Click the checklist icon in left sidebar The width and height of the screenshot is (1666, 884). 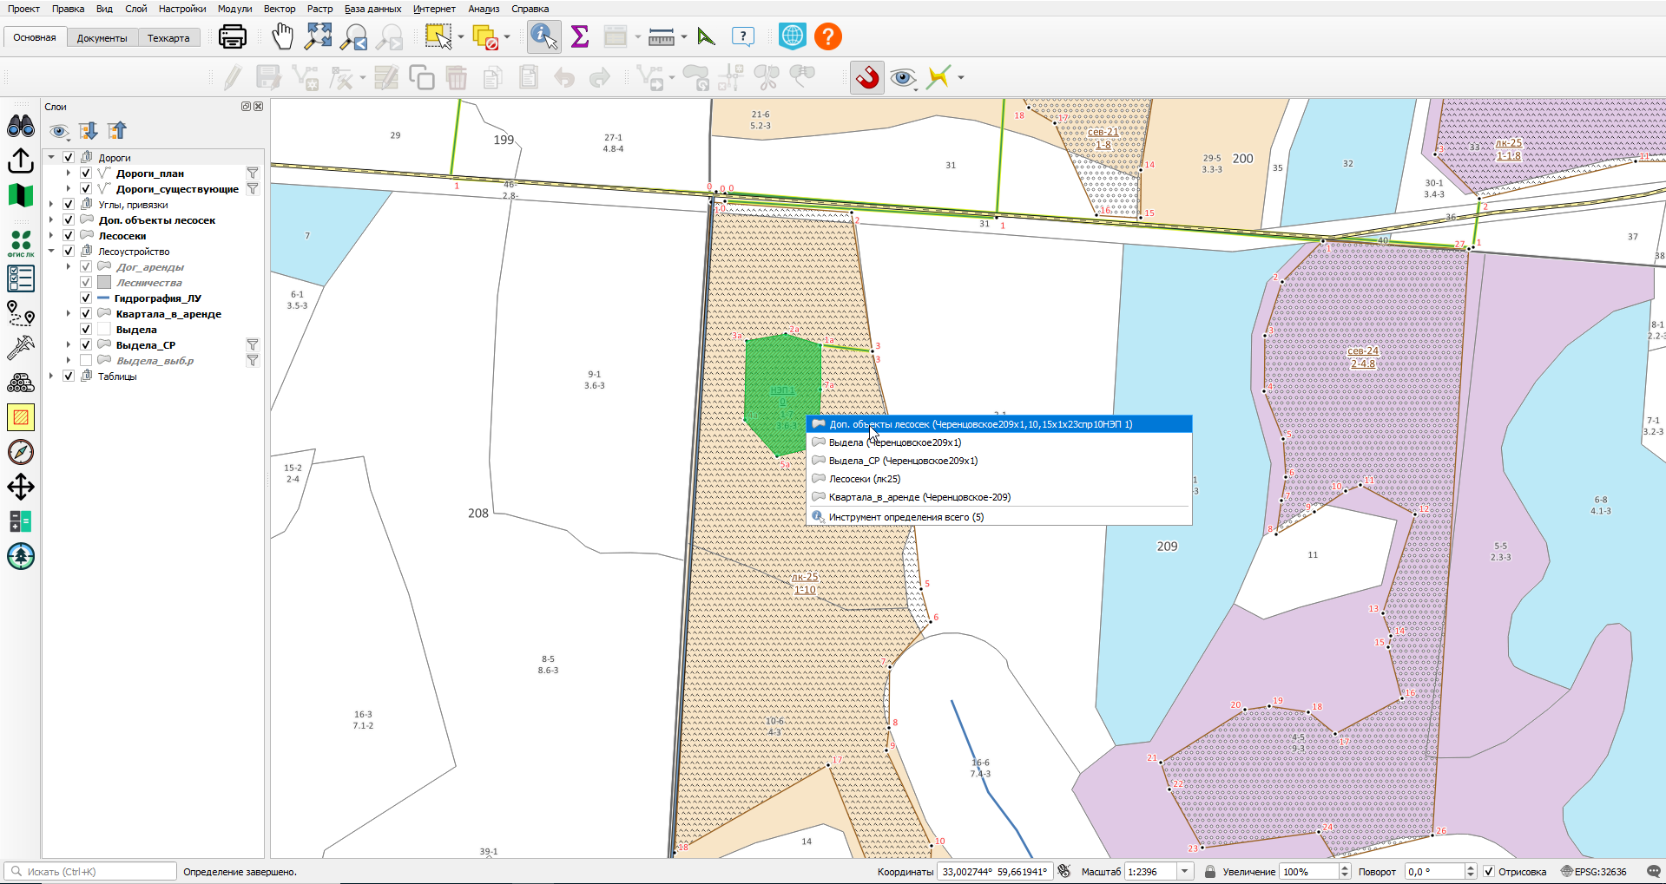pyautogui.click(x=21, y=278)
